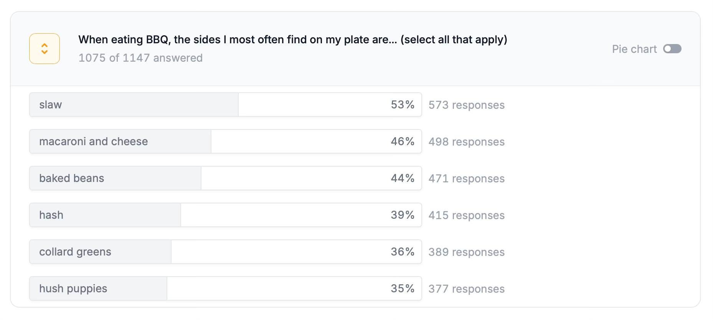
Task: Open the "415 responses" count for hash
Action: click(466, 215)
